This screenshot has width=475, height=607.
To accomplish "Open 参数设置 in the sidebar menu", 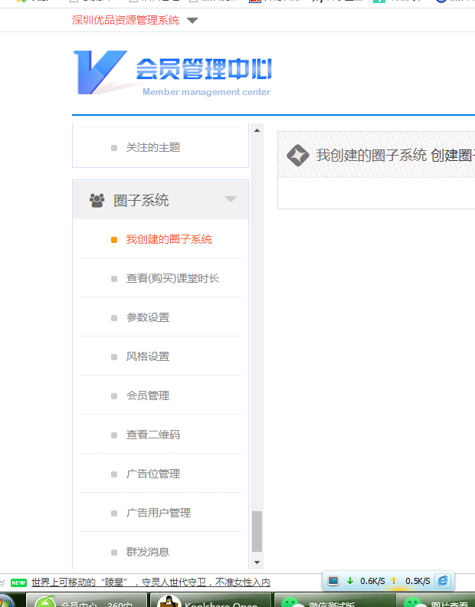I will (x=148, y=318).
